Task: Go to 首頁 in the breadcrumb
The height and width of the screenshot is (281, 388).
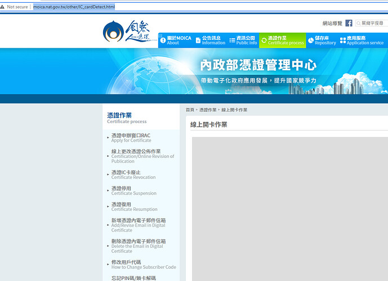Action: (x=190, y=110)
